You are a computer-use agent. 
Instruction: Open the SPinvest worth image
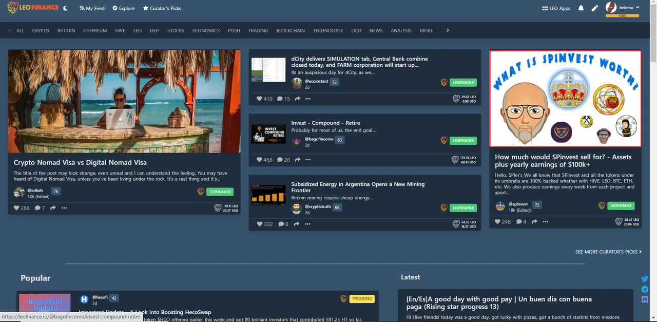click(x=565, y=99)
